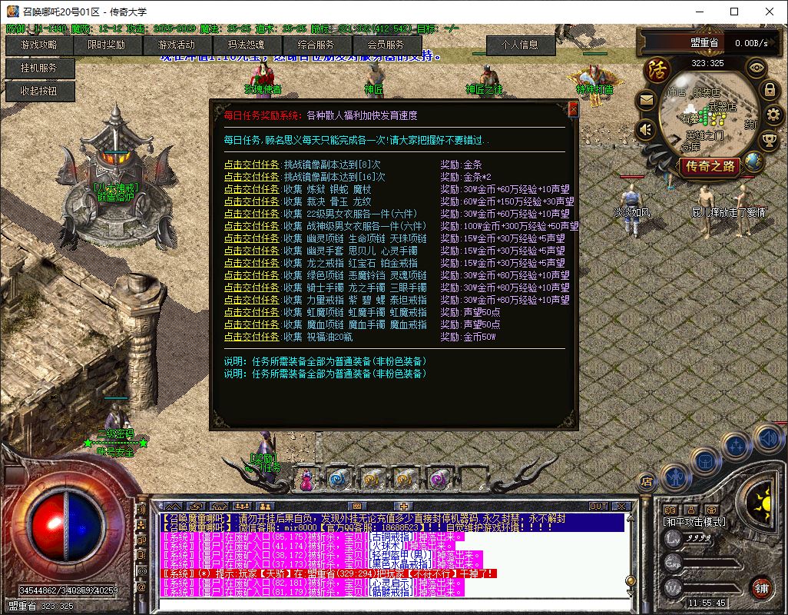788x615 pixels.
Task: Click the 传奇之路 red banner button
Action: click(710, 166)
